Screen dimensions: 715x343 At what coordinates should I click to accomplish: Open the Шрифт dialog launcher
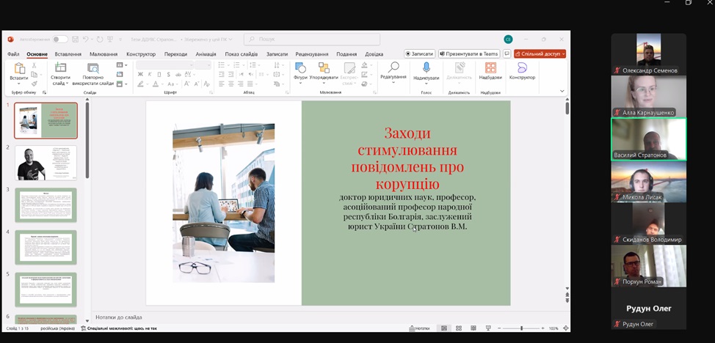point(211,92)
